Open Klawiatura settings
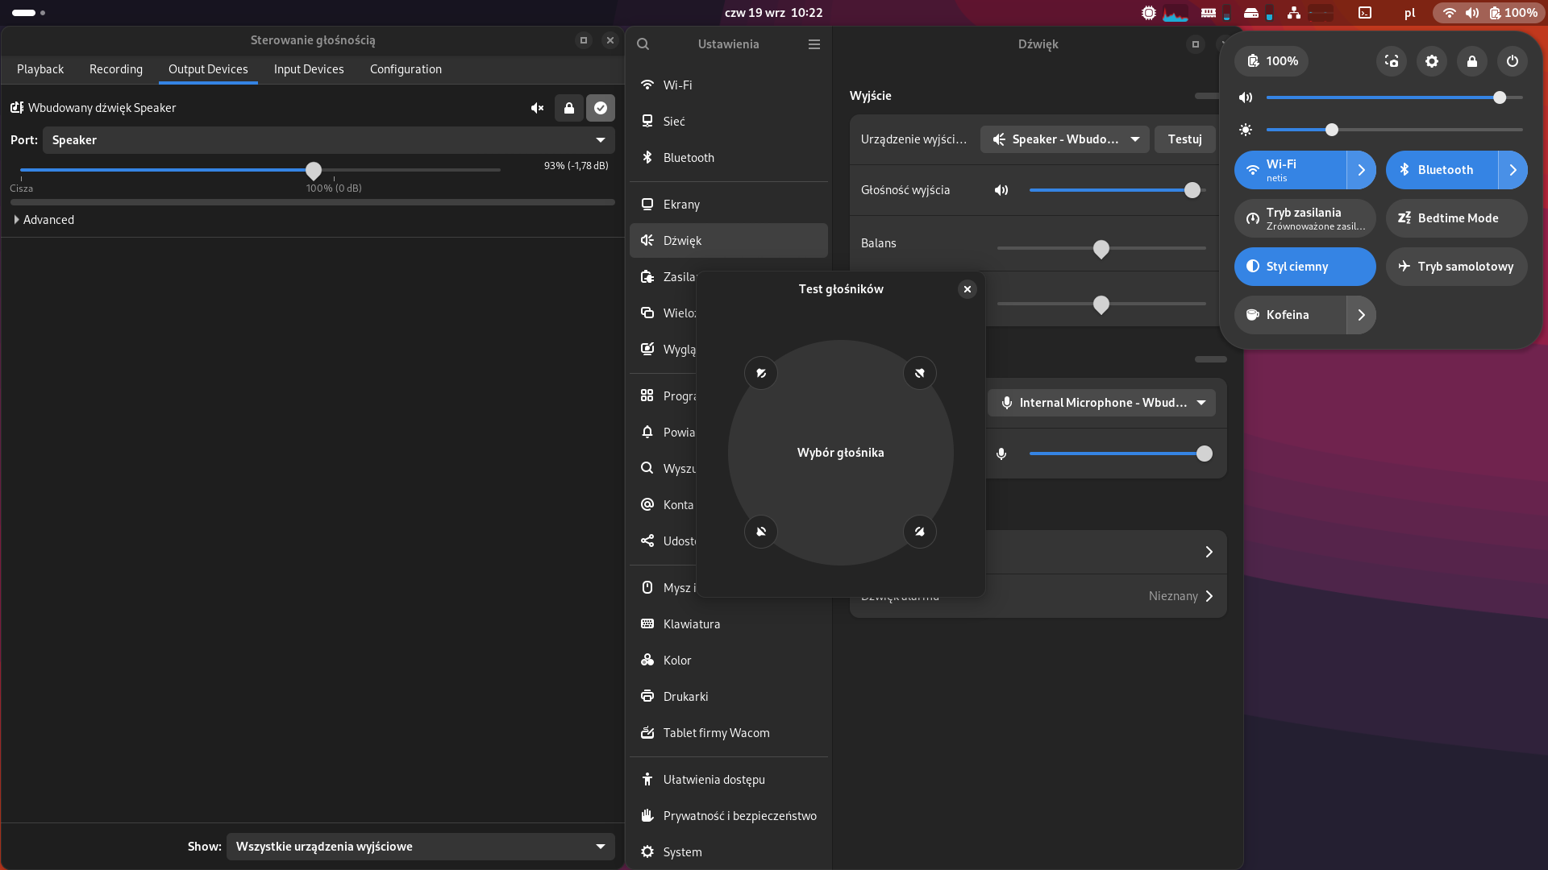Image resolution: width=1548 pixels, height=870 pixels. pyautogui.click(x=729, y=624)
